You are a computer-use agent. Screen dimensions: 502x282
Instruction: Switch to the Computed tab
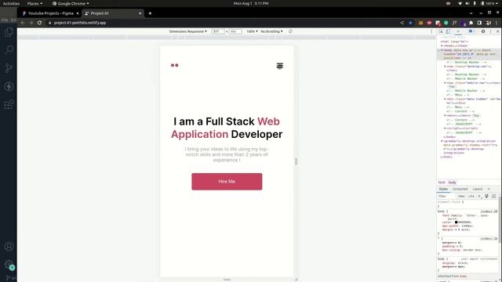click(x=460, y=189)
